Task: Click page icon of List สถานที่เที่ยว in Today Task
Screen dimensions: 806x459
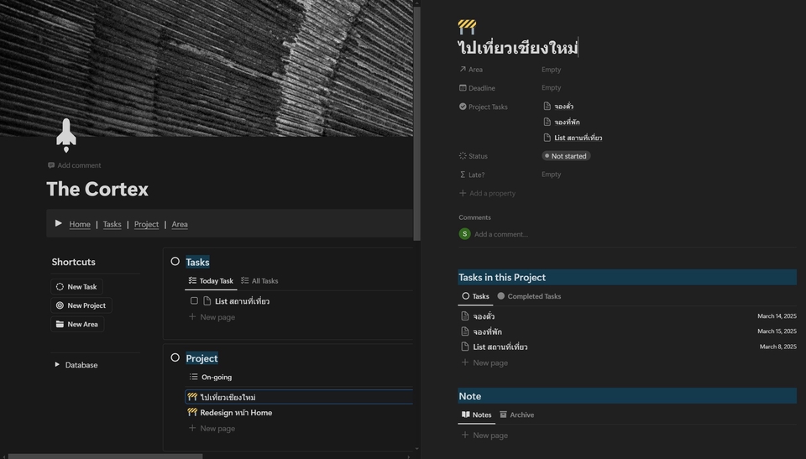Action: (x=207, y=301)
